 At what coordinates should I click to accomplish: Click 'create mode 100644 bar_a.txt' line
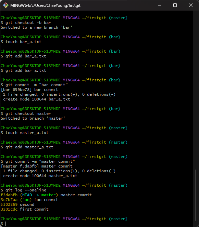tap(37, 99)
